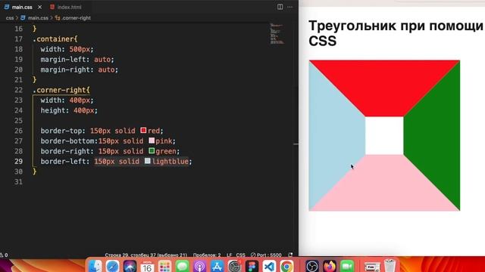Open Finder from the Dock
Viewport: 485px width, 272px height.
95,265
